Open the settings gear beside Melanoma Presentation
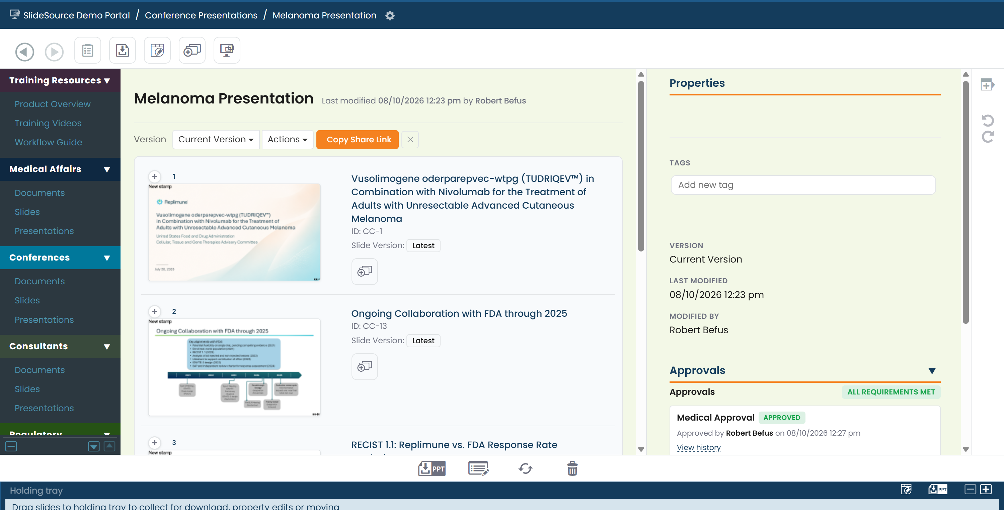1004x510 pixels. coord(390,16)
